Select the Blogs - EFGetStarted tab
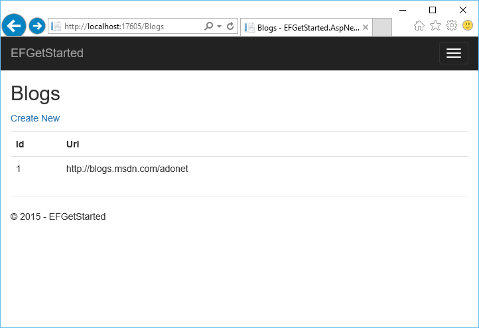 point(302,27)
